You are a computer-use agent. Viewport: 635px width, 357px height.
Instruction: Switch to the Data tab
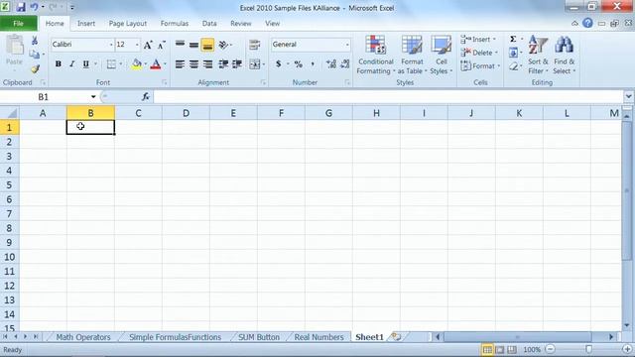[209, 24]
